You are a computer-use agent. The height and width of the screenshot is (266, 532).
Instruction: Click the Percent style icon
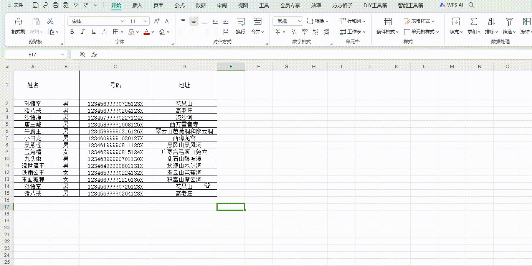(294, 32)
